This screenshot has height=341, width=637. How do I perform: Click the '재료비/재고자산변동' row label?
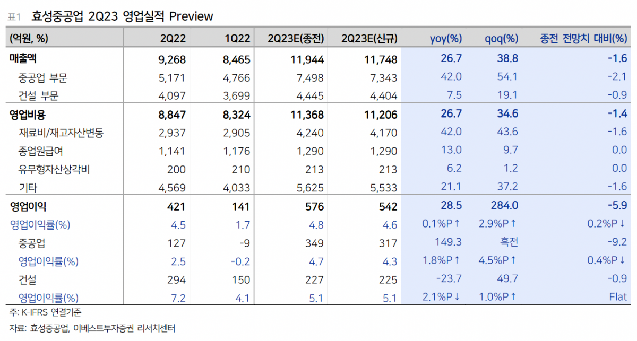61,133
